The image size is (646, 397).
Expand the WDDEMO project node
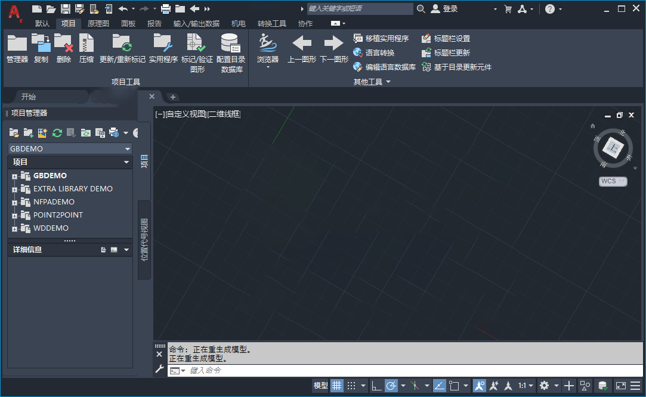[15, 229]
